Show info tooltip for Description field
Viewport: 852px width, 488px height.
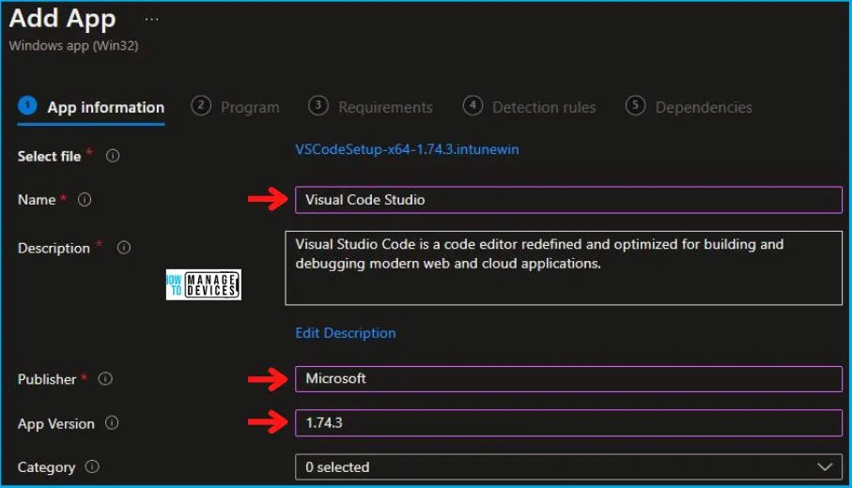pyautogui.click(x=124, y=248)
